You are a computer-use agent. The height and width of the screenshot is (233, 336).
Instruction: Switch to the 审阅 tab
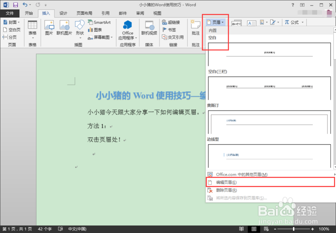(x=140, y=13)
